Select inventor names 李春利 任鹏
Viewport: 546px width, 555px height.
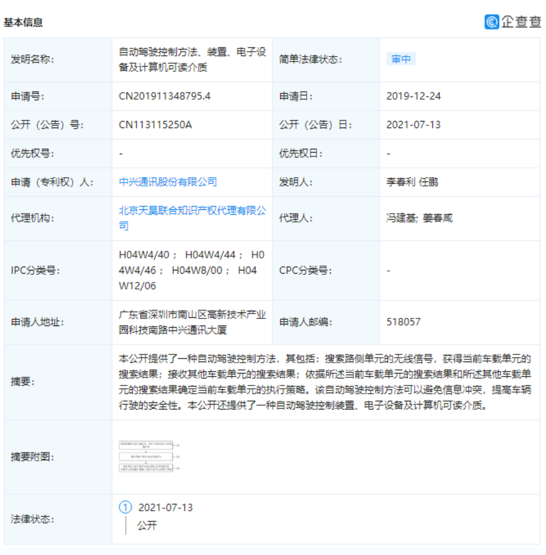[x=412, y=182]
